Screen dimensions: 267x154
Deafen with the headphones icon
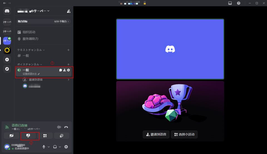[x=55, y=147]
